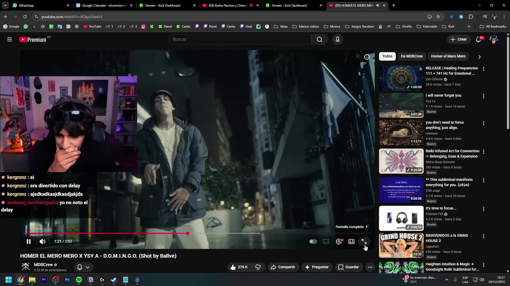Open the RELEASE Healing Frequencies video thumbnail
The image size is (510, 286).
point(401,78)
